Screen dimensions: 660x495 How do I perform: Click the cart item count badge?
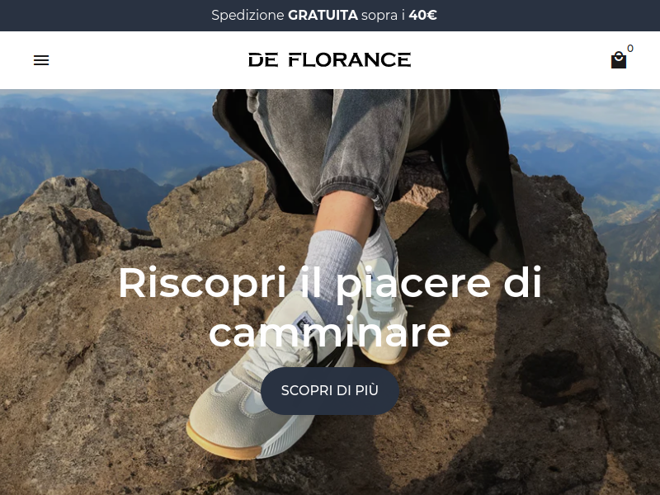tap(630, 49)
